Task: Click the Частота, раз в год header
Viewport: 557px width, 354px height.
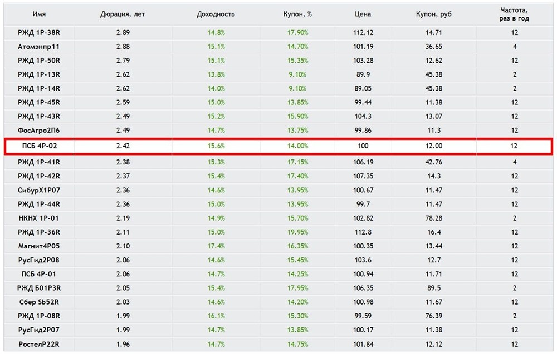Action: point(514,14)
